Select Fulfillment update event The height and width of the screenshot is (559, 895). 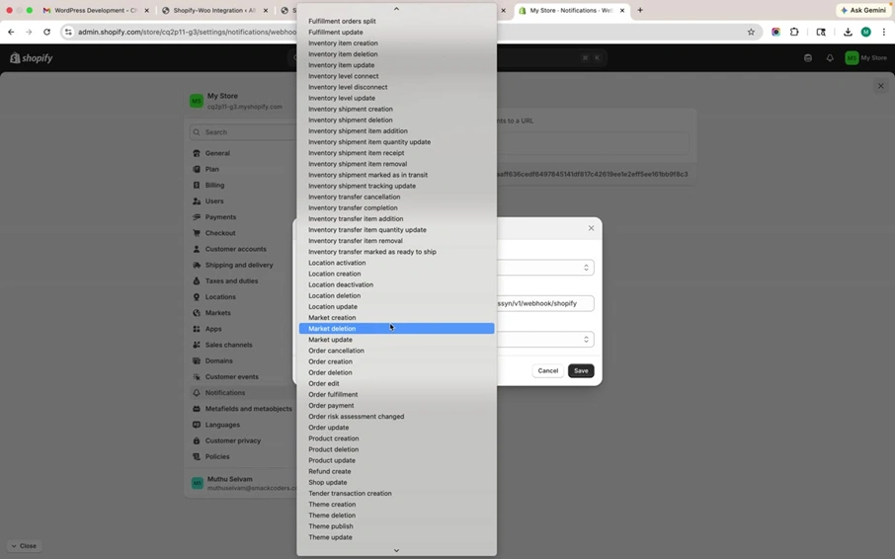point(397,32)
